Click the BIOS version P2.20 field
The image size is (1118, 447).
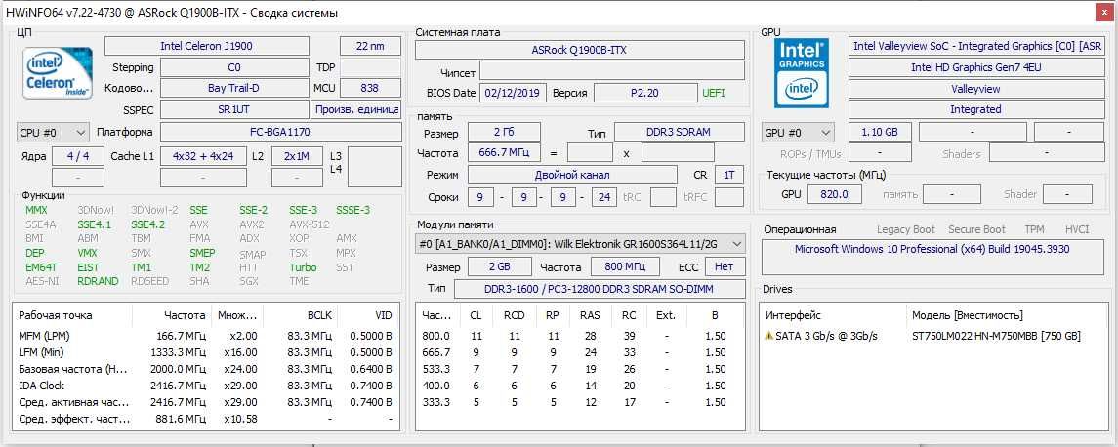click(646, 93)
